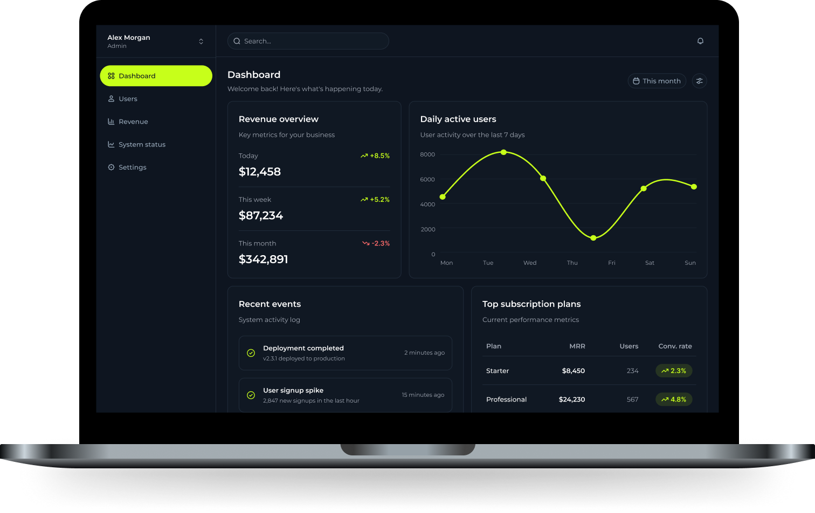Click the User signup spike check icon

click(251, 395)
